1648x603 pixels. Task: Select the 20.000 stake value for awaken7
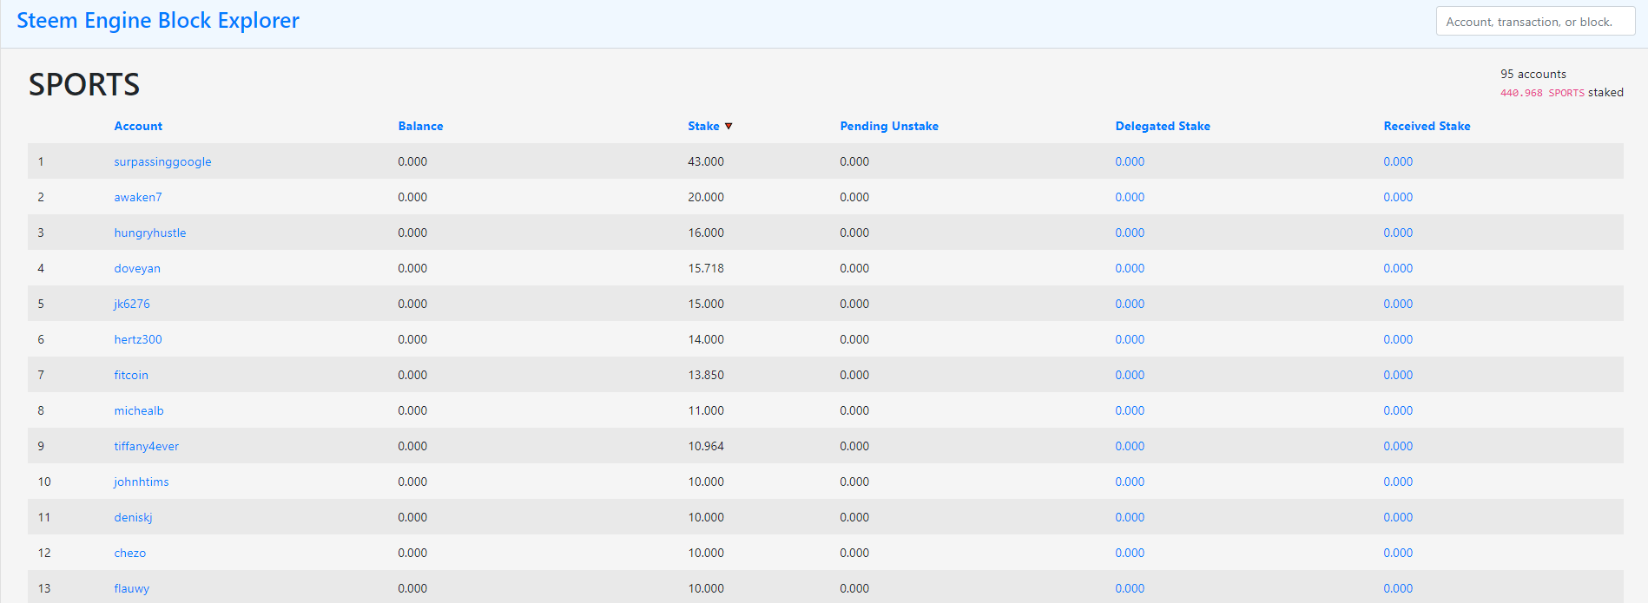pos(706,197)
